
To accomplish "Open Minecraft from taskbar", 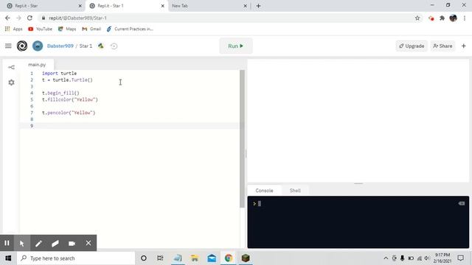I will 246,258.
